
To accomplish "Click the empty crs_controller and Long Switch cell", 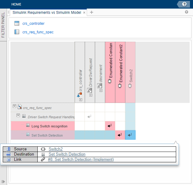I will coord(80,126).
